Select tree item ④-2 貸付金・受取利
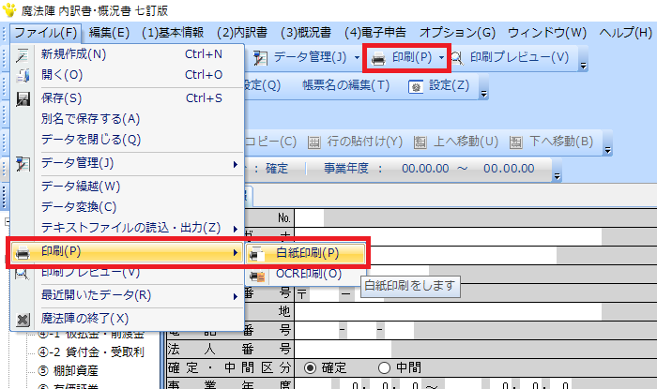Image resolution: width=657 pixels, height=389 pixels. 91,352
